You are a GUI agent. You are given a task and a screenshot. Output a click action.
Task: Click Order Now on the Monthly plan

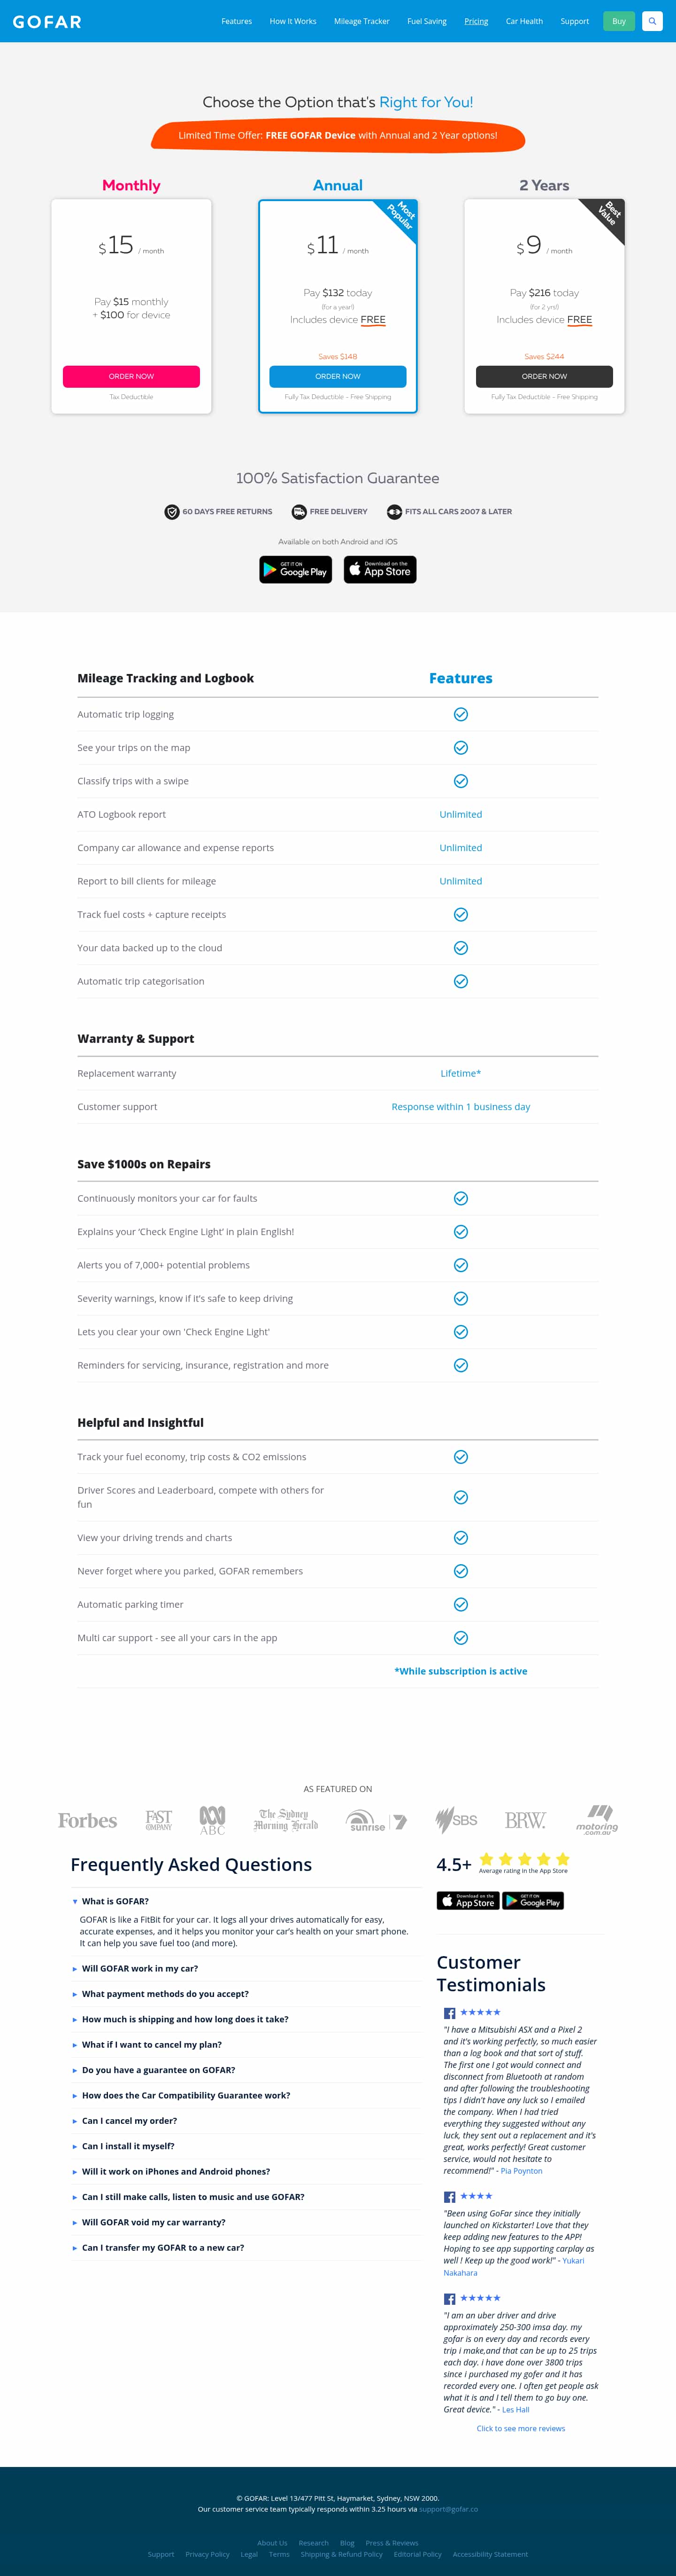pyautogui.click(x=131, y=377)
